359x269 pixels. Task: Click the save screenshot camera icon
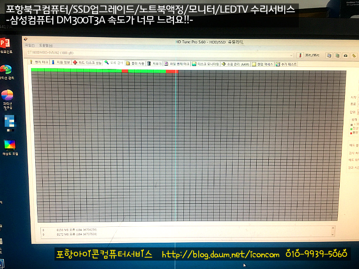tap(345, 55)
